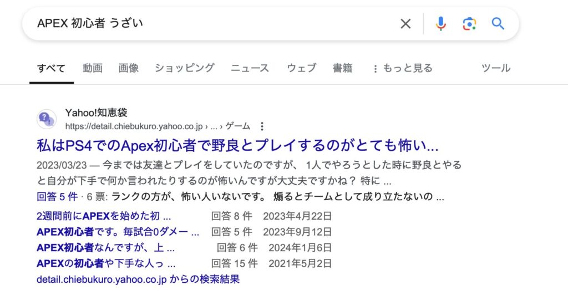Switch to the 画像 tab
The image size is (568, 290).
coord(128,68)
